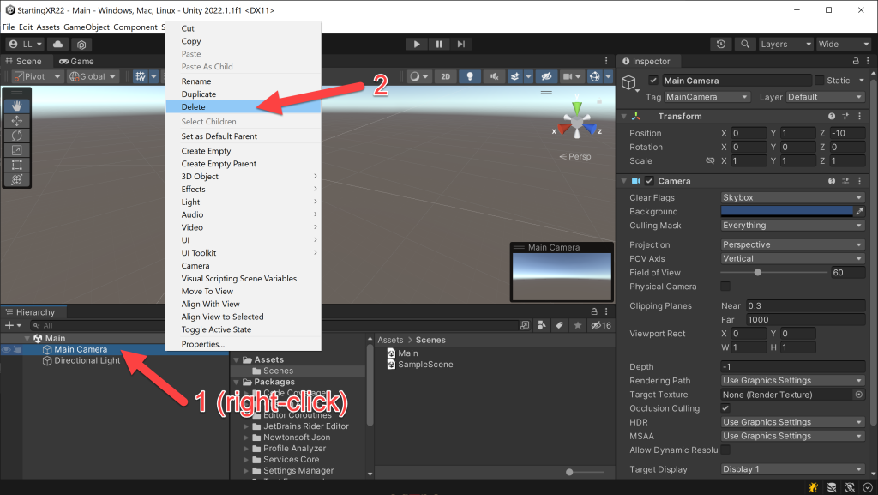Select the Rect tool
The width and height of the screenshot is (878, 495).
[x=17, y=166]
